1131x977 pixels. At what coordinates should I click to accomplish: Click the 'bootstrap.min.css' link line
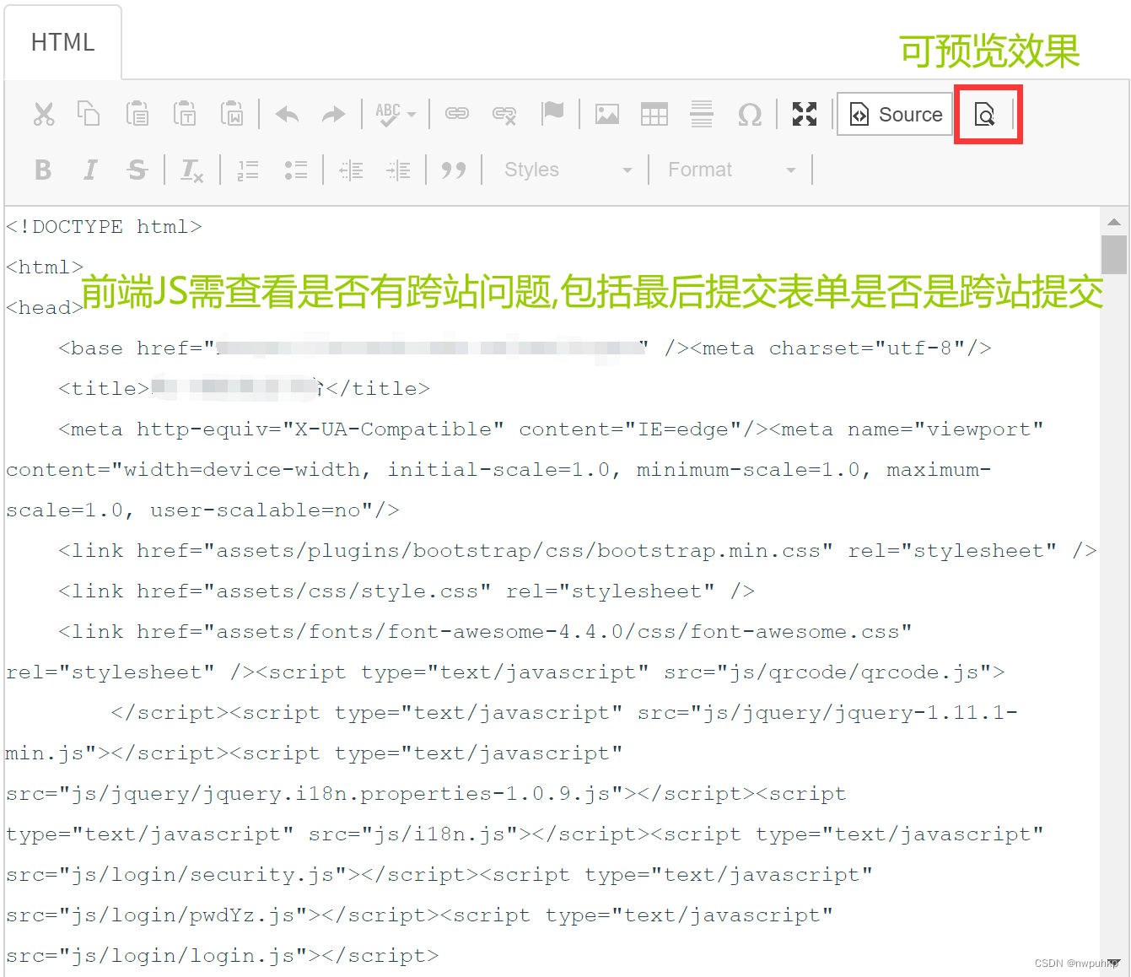tap(578, 551)
